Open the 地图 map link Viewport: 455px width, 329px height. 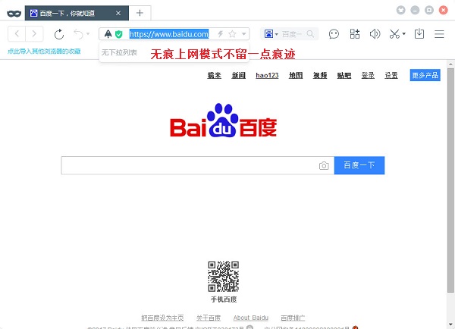click(296, 76)
